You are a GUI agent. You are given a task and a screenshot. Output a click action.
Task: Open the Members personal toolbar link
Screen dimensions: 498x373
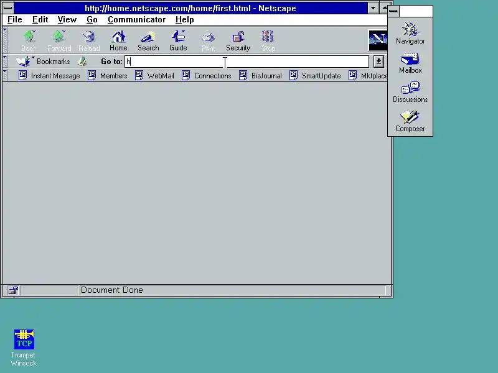[x=107, y=75]
